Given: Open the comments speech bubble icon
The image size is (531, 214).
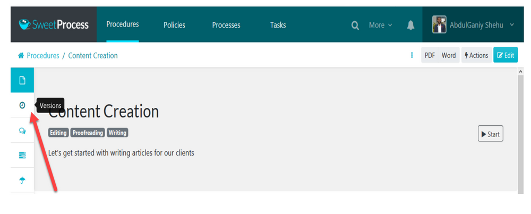Looking at the screenshot, I should [22, 131].
